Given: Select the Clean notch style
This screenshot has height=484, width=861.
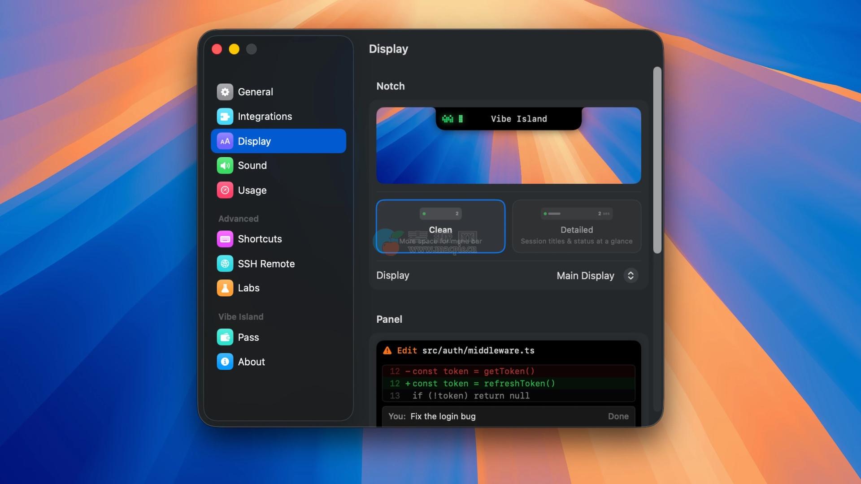Looking at the screenshot, I should 440,226.
